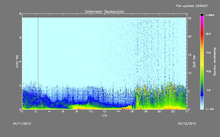Click the '8:' hour label on time axis

[77, 112]
